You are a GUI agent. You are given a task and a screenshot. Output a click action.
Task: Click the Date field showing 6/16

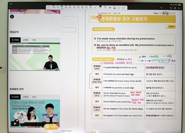167,13
